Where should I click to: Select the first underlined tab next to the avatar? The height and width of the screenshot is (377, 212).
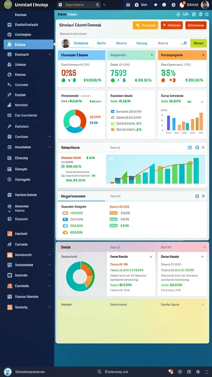81,43
